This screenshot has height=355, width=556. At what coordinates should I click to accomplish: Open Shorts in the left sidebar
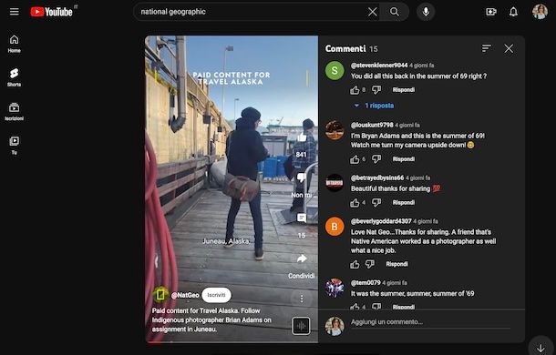click(x=15, y=77)
